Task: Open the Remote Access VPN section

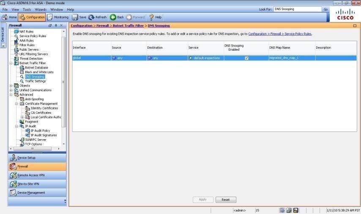Action: 37,175
